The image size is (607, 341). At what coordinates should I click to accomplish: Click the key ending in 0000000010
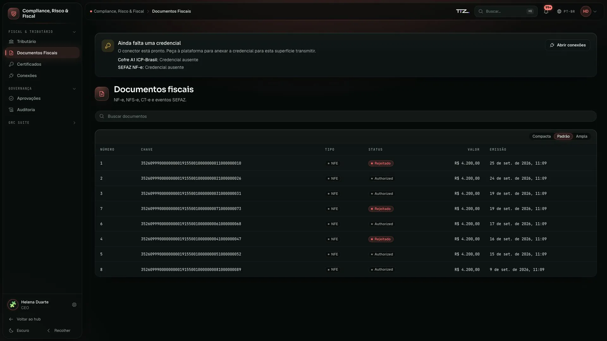tap(191, 163)
